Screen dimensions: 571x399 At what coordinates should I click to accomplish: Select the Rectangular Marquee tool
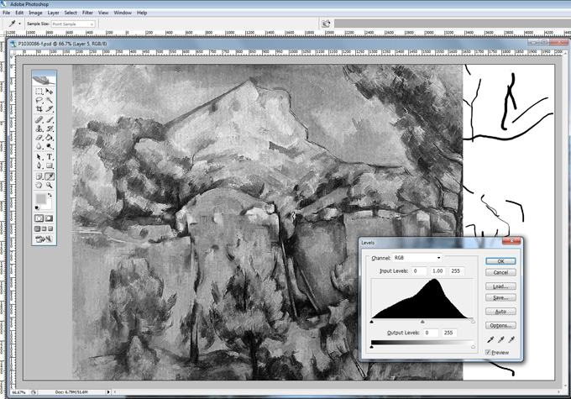click(39, 91)
